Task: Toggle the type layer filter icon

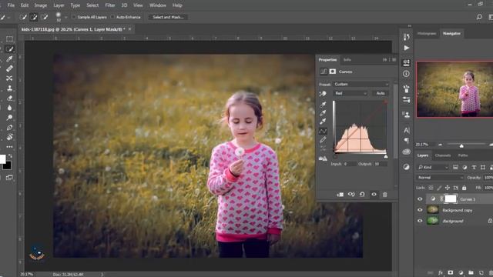Action: click(474, 168)
